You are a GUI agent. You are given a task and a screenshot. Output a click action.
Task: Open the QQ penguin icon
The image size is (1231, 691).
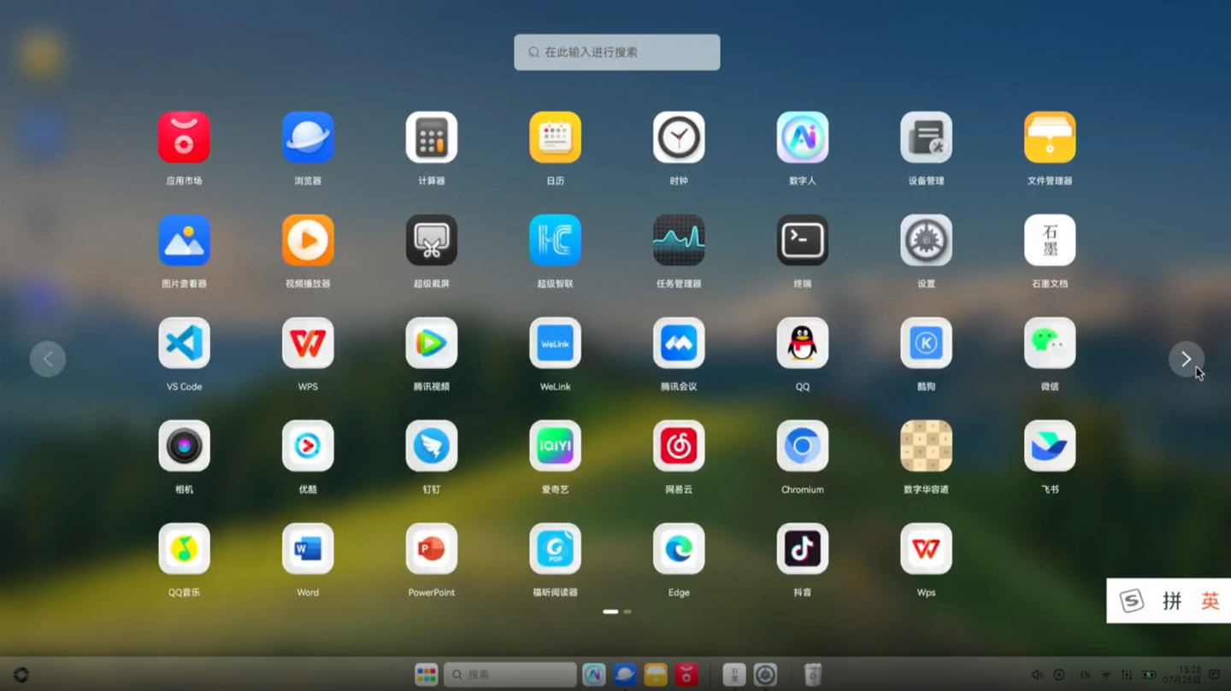pyautogui.click(x=802, y=343)
